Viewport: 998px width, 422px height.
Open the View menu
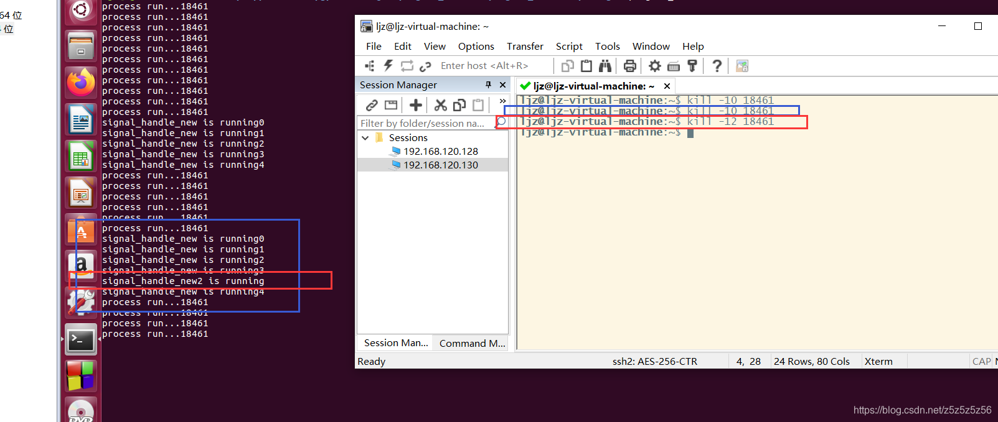(x=435, y=46)
